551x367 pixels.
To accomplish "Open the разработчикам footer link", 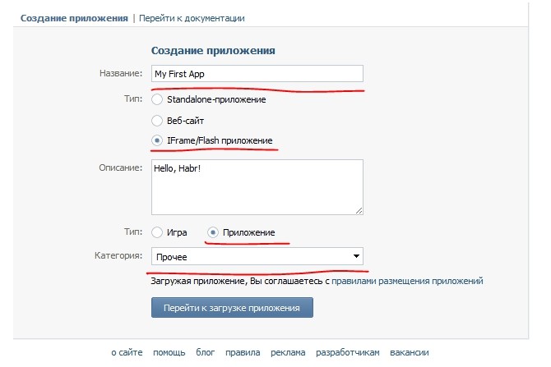I will (350, 352).
